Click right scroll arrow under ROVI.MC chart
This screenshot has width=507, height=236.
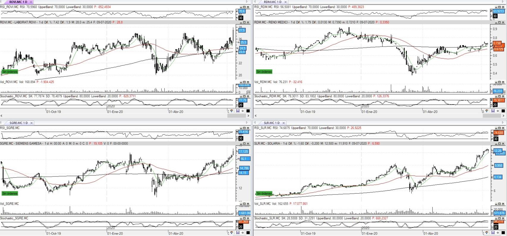248,116
